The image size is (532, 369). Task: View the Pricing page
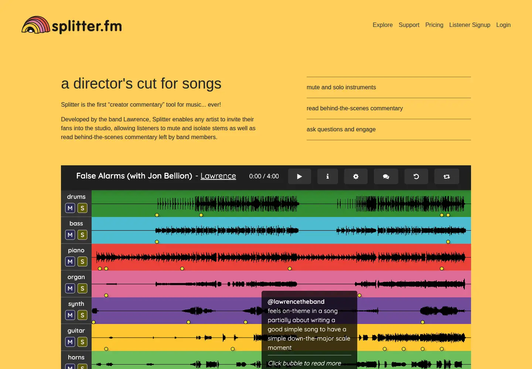pos(434,25)
